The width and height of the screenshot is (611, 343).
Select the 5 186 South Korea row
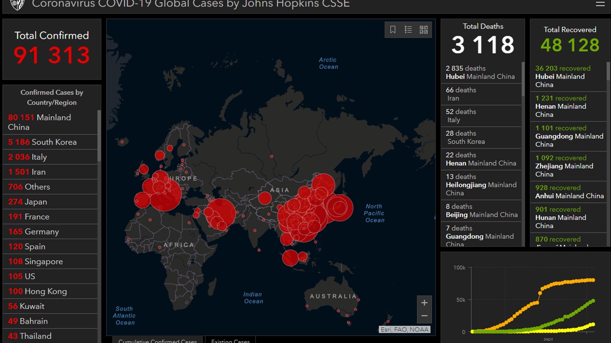pyautogui.click(x=50, y=142)
